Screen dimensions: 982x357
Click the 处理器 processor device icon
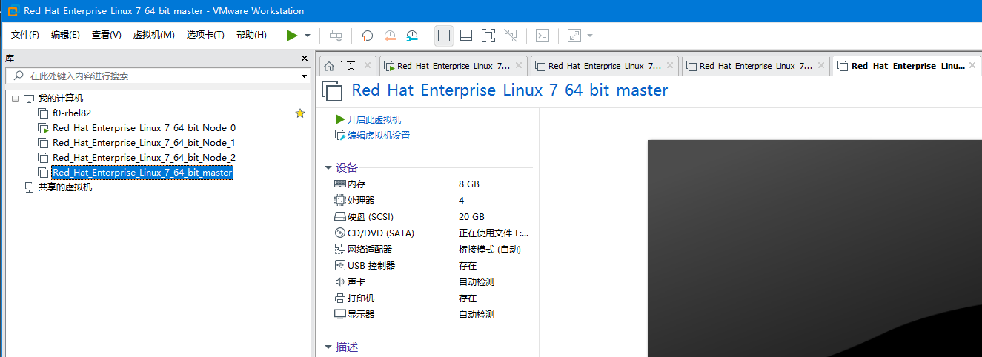coord(340,200)
